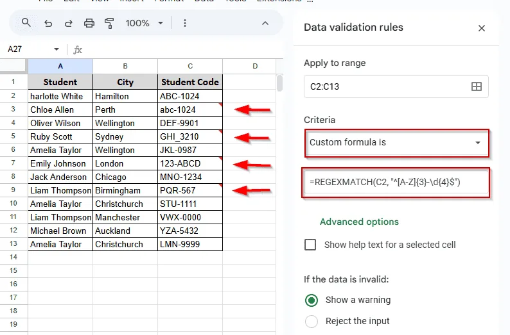Select column B header
Image resolution: width=510 pixels, height=335 pixels.
coord(125,67)
